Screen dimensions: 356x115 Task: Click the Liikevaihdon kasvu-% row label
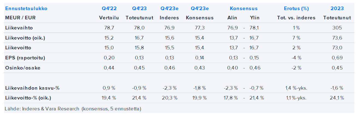tap(32, 88)
